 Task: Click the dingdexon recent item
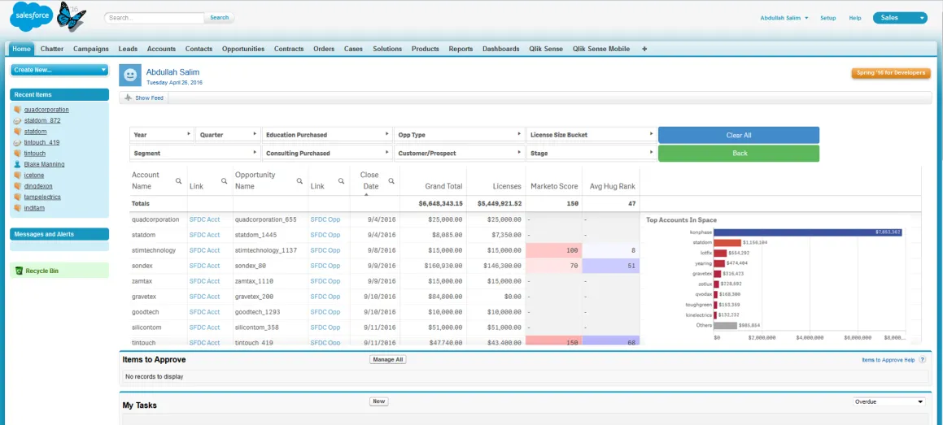click(38, 186)
